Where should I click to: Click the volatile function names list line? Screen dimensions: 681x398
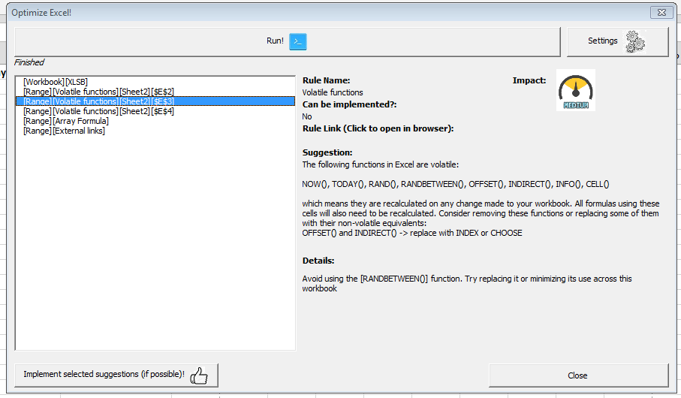click(x=456, y=184)
